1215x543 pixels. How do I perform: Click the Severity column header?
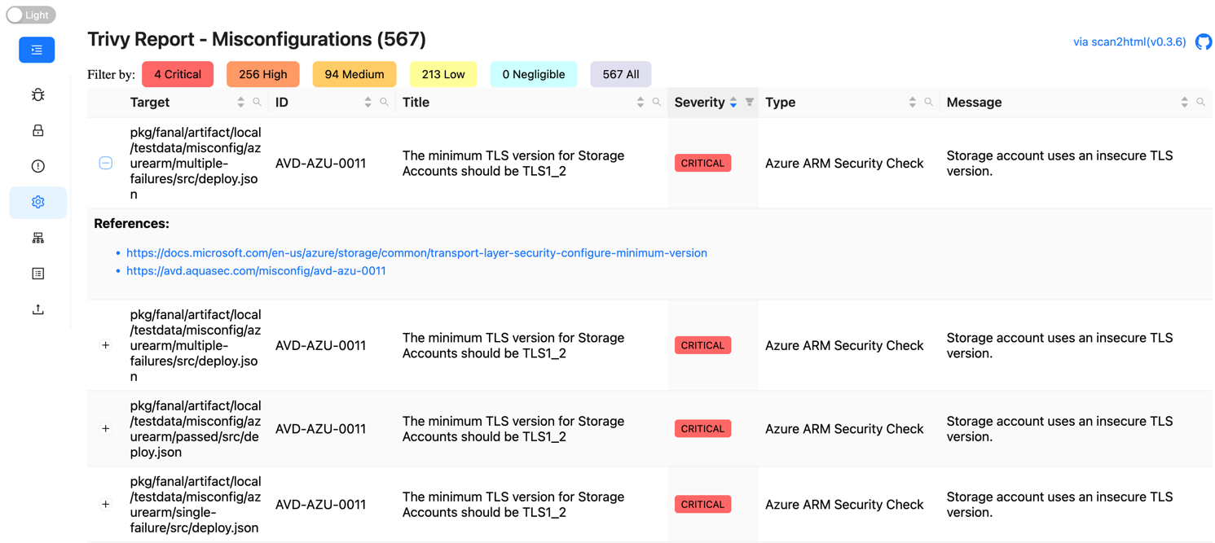(713, 103)
